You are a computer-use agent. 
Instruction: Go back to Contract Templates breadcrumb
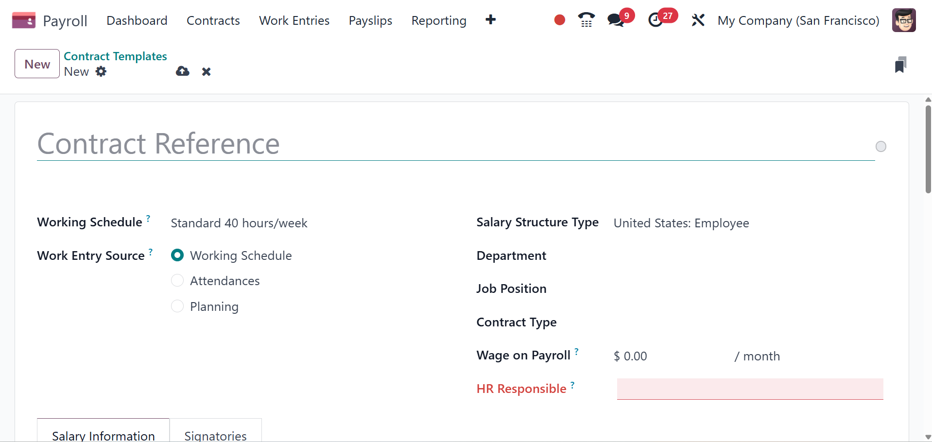pyautogui.click(x=115, y=56)
